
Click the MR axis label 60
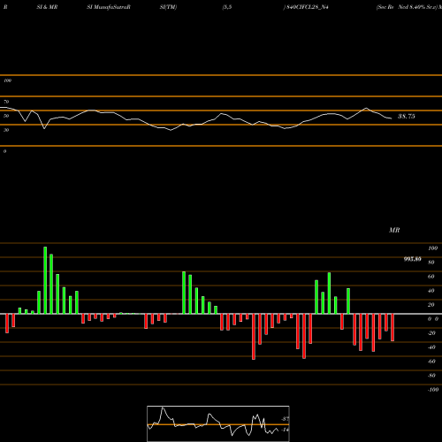click(431, 277)
